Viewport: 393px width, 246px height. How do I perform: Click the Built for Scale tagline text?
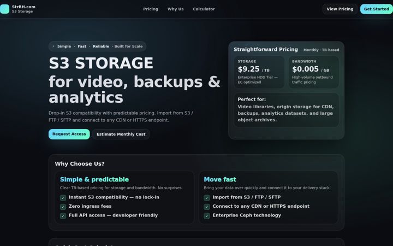coord(129,46)
